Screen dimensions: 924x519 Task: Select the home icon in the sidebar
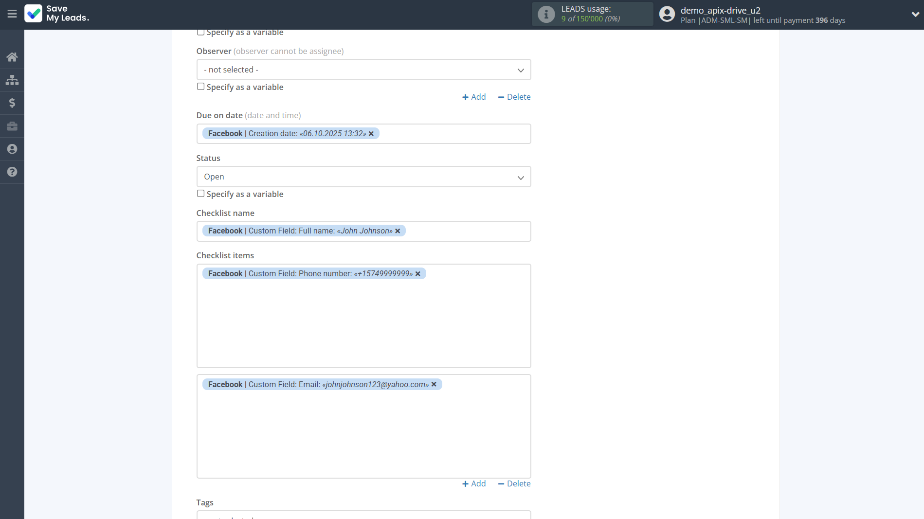[12, 56]
